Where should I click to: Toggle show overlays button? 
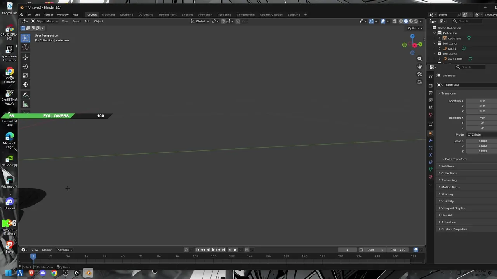pyautogui.click(x=383, y=21)
